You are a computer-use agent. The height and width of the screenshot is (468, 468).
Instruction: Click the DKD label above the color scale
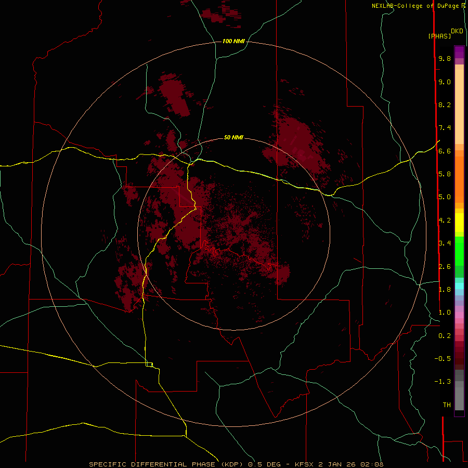pyautogui.click(x=457, y=31)
